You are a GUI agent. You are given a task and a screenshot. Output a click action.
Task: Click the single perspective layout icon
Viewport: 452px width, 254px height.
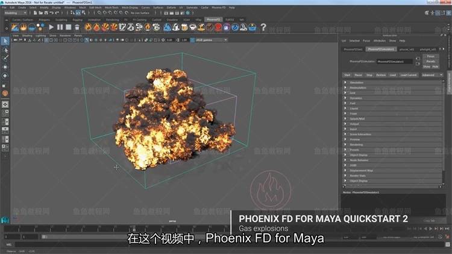pyautogui.click(x=5, y=104)
